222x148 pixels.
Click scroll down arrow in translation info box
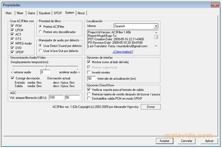tap(156, 46)
